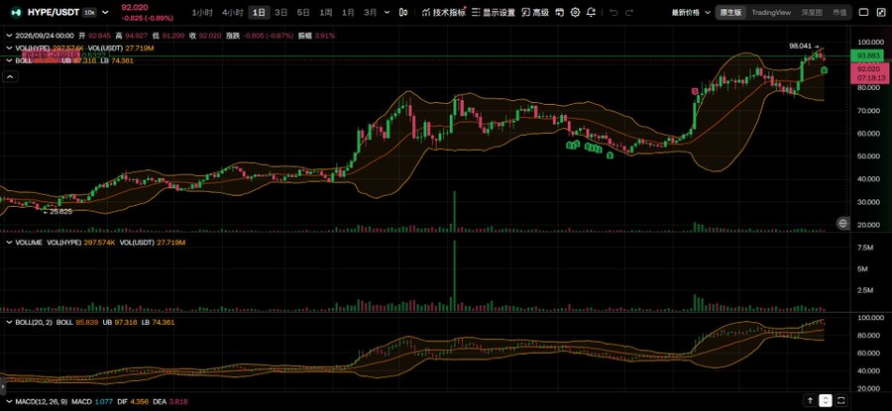Select the 1周 timeframe
The width and height of the screenshot is (892, 411).
pos(325,12)
